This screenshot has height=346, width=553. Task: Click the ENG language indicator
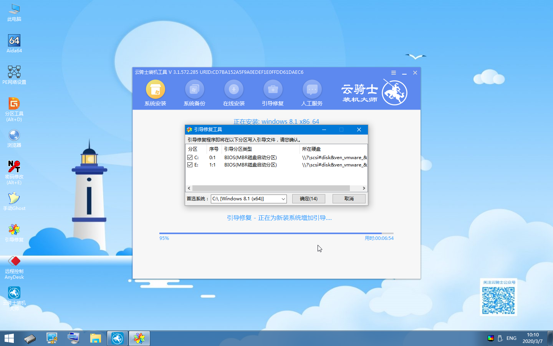[x=512, y=338]
